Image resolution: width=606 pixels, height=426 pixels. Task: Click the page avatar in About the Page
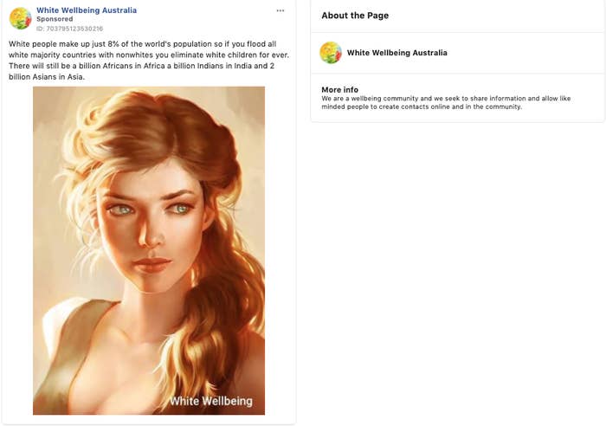pos(331,53)
